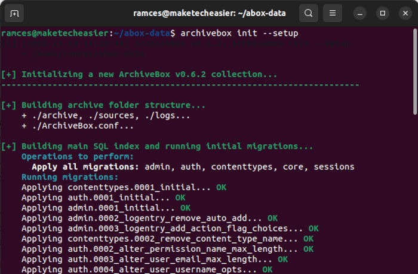The height and width of the screenshot is (274, 418).
Task: Click the prompt text ramces@maketecheasier
Action: coord(55,34)
